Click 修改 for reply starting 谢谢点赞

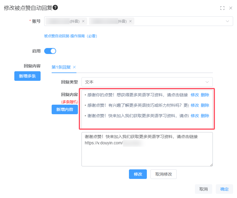195,116
